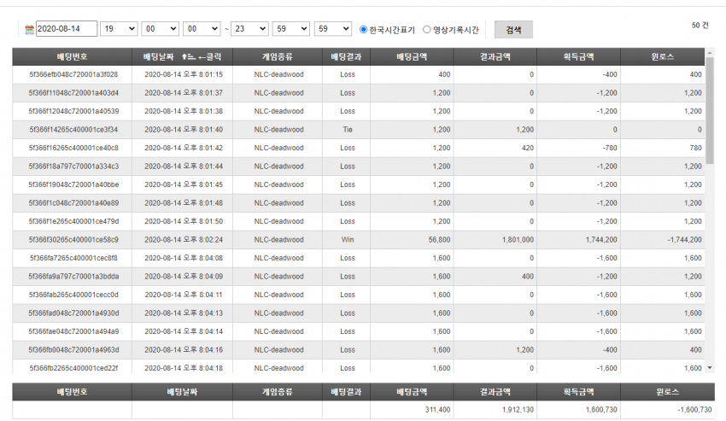Click the total result amount 1,912,130
726x421 pixels.
[518, 409]
